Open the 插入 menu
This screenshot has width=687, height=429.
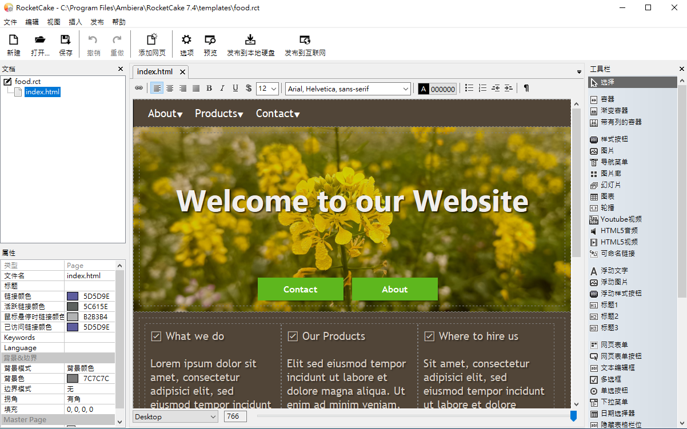click(x=75, y=22)
